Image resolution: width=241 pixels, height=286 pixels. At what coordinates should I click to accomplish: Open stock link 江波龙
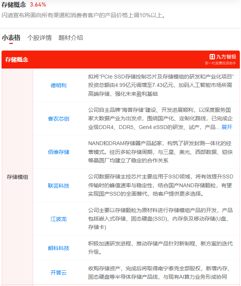tap(59, 219)
